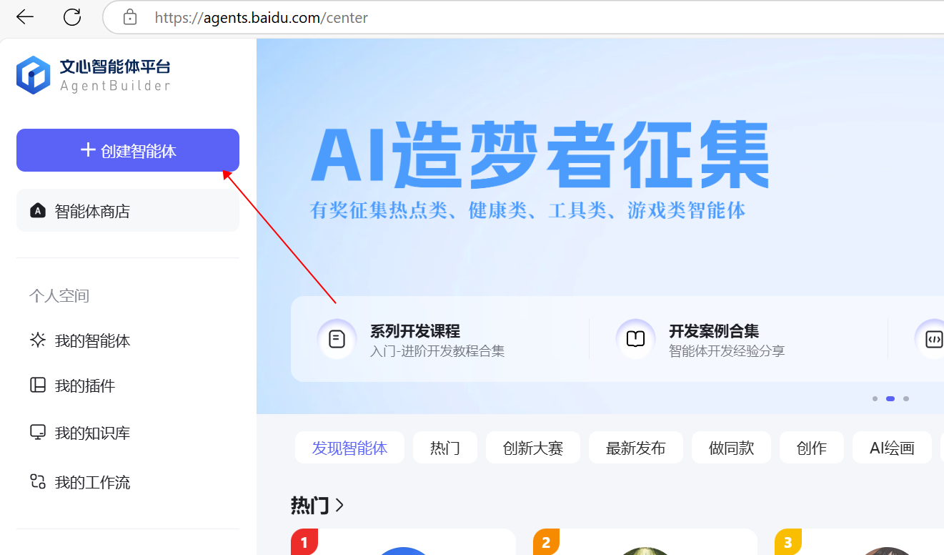Click the 我的智能体 sparkle icon
This screenshot has height=555, width=944.
pyautogui.click(x=38, y=340)
